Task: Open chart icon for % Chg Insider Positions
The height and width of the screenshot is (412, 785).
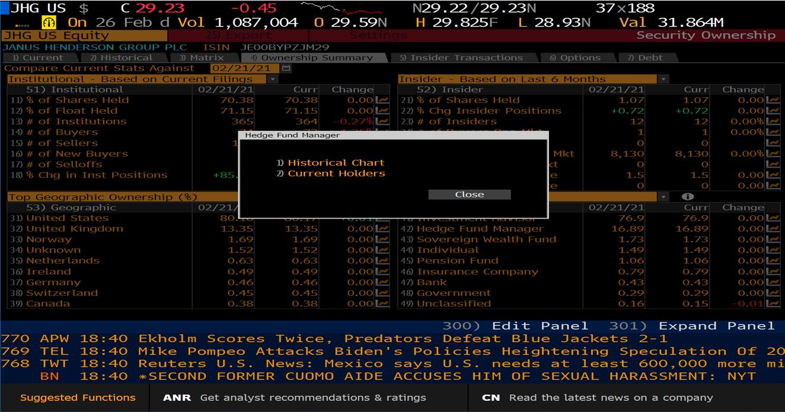Action: pyautogui.click(x=773, y=111)
